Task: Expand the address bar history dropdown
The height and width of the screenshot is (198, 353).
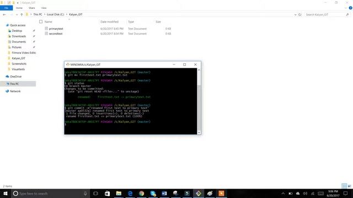Action: (x=295, y=15)
